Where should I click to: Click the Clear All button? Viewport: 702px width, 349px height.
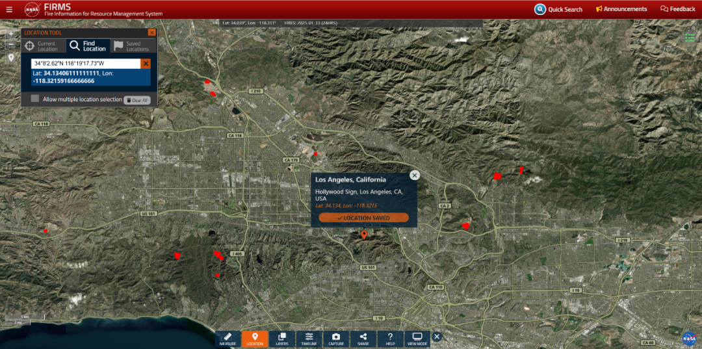point(137,100)
